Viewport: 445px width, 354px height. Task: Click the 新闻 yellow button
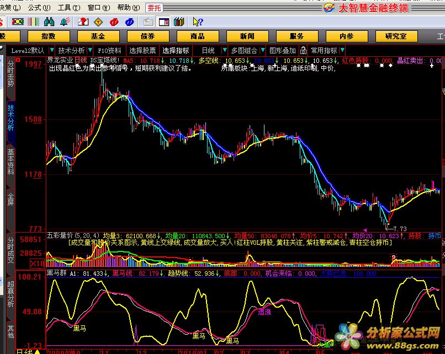pyautogui.click(x=247, y=36)
